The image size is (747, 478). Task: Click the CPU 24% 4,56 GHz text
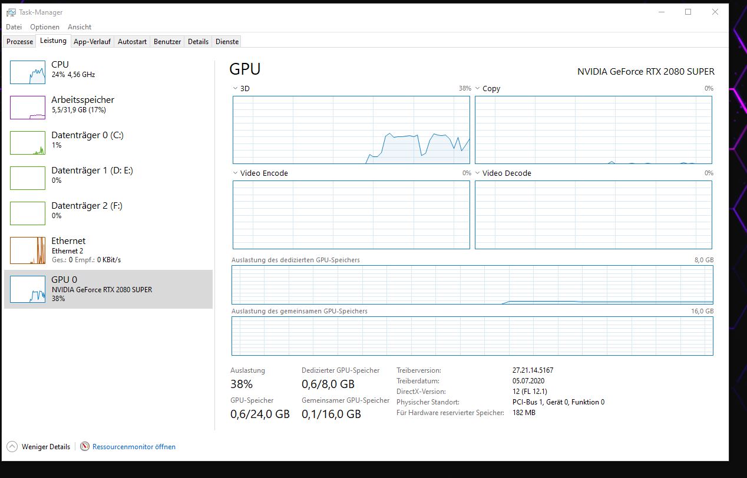(x=73, y=75)
